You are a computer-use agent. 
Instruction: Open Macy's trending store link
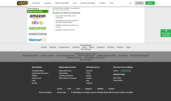coord(92,47)
